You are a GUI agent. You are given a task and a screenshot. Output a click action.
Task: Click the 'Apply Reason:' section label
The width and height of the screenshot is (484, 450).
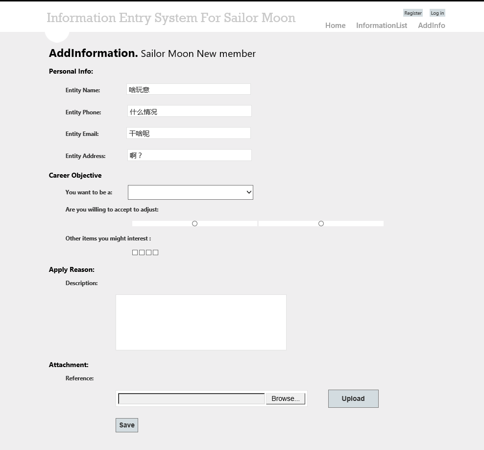click(72, 270)
